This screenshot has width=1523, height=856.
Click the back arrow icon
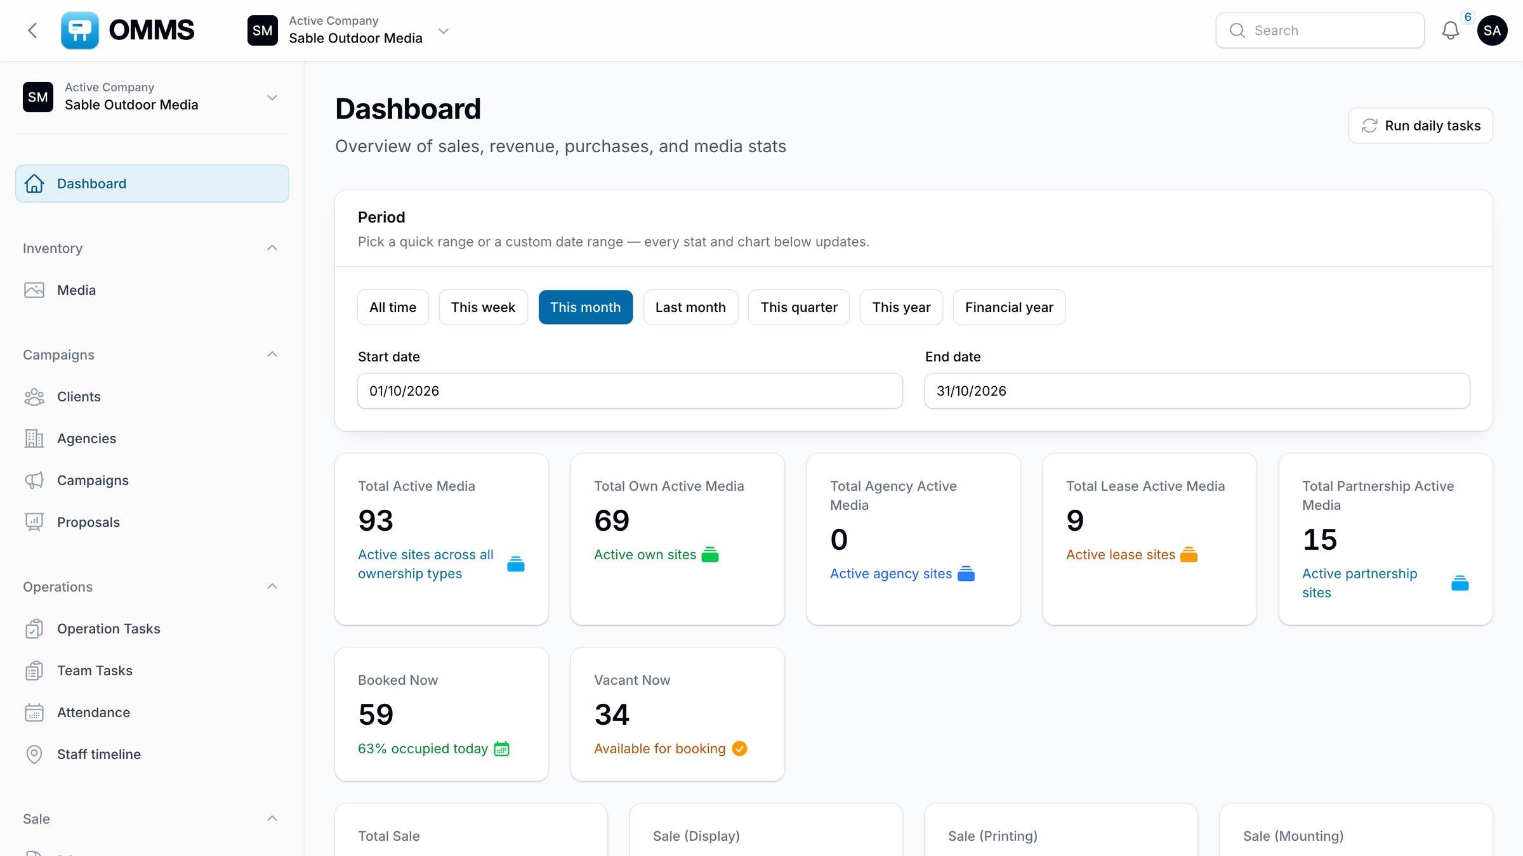33,30
